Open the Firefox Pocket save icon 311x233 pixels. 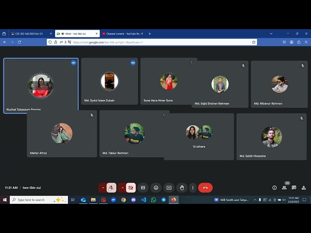[284, 42]
